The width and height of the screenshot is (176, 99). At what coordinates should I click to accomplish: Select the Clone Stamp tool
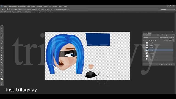tap(2, 48)
